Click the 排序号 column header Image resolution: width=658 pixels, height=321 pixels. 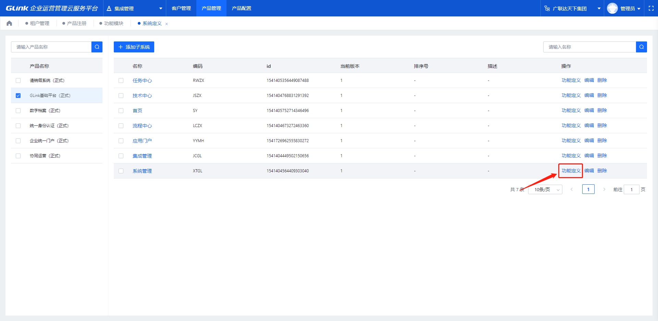[421, 66]
